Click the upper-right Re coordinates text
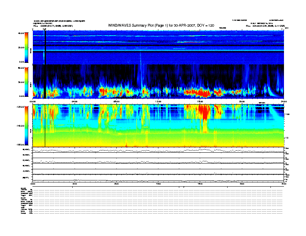 (265, 26)
